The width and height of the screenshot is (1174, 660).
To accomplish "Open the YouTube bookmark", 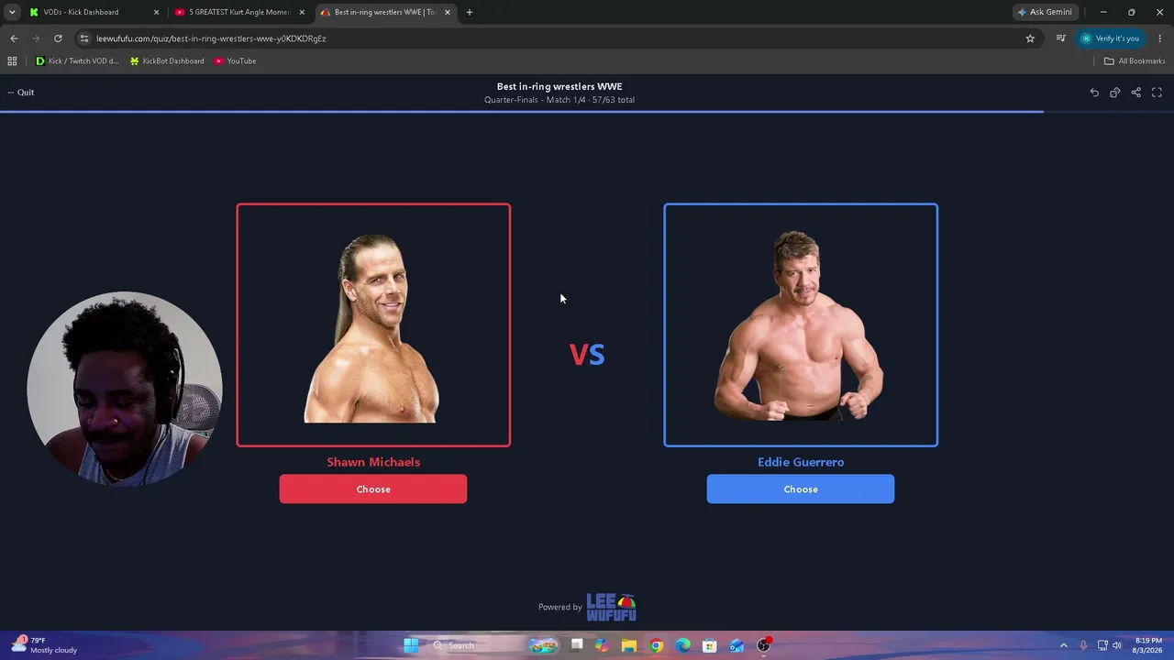I will 235,61.
